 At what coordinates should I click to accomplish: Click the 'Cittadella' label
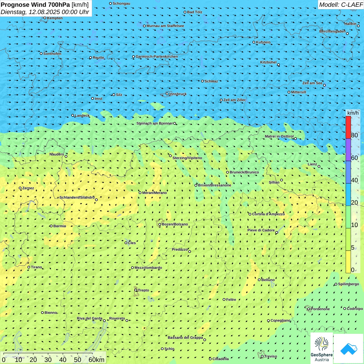pyautogui.click(x=220, y=359)
